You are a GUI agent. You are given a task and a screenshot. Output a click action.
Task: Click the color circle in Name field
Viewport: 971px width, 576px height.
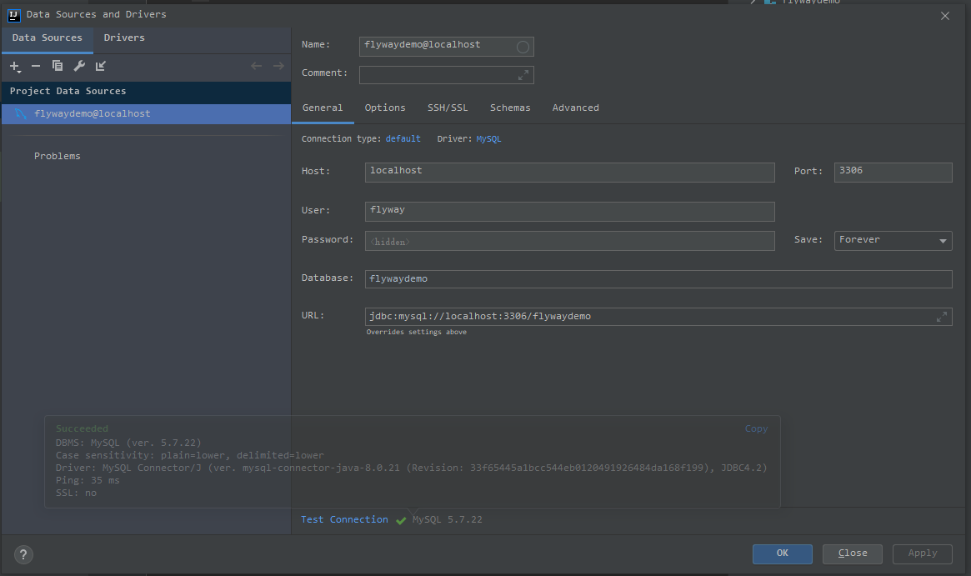tap(523, 47)
